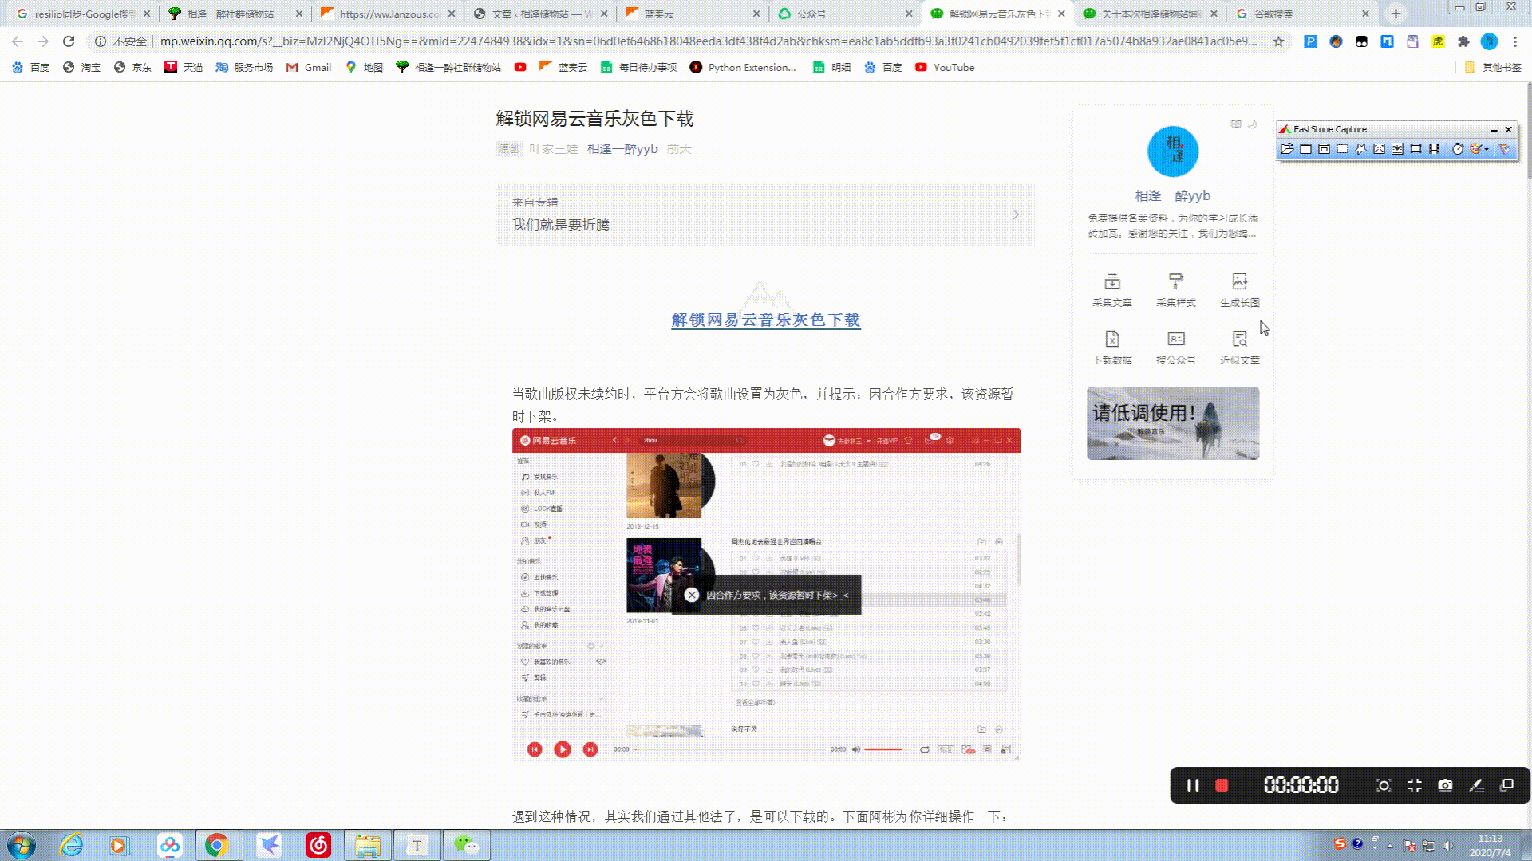Select FastStone scrolling window capture tool
This screenshot has height=861, width=1532.
[x=1397, y=149]
